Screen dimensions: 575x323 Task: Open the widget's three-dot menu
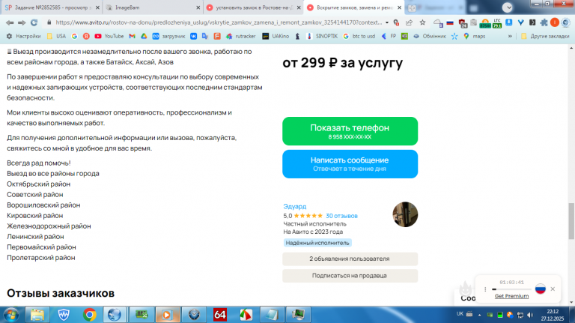pos(485,289)
